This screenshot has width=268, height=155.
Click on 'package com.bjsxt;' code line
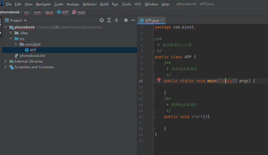coord(175,27)
